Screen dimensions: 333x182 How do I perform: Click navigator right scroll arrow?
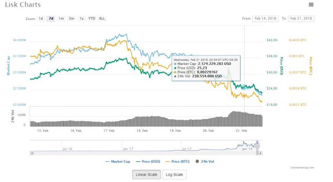pos(260,153)
